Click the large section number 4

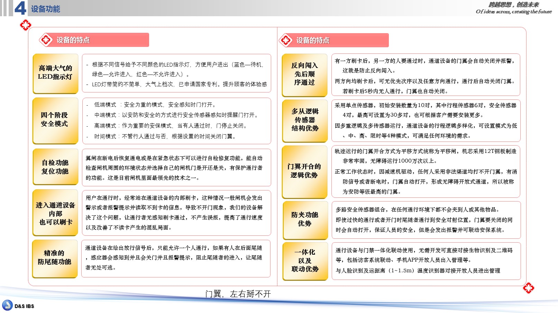(x=20, y=8)
